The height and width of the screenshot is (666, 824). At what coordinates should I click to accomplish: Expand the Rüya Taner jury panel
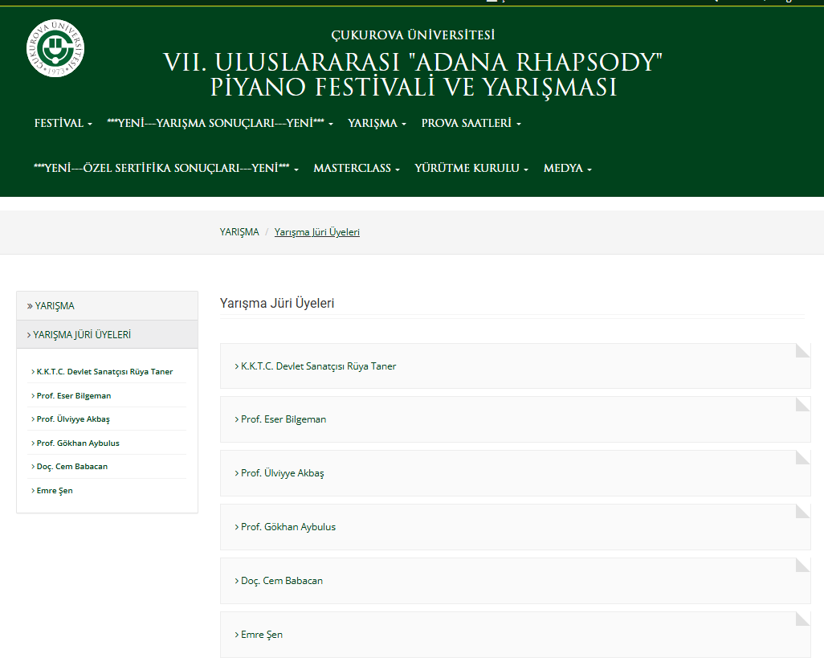tap(318, 366)
